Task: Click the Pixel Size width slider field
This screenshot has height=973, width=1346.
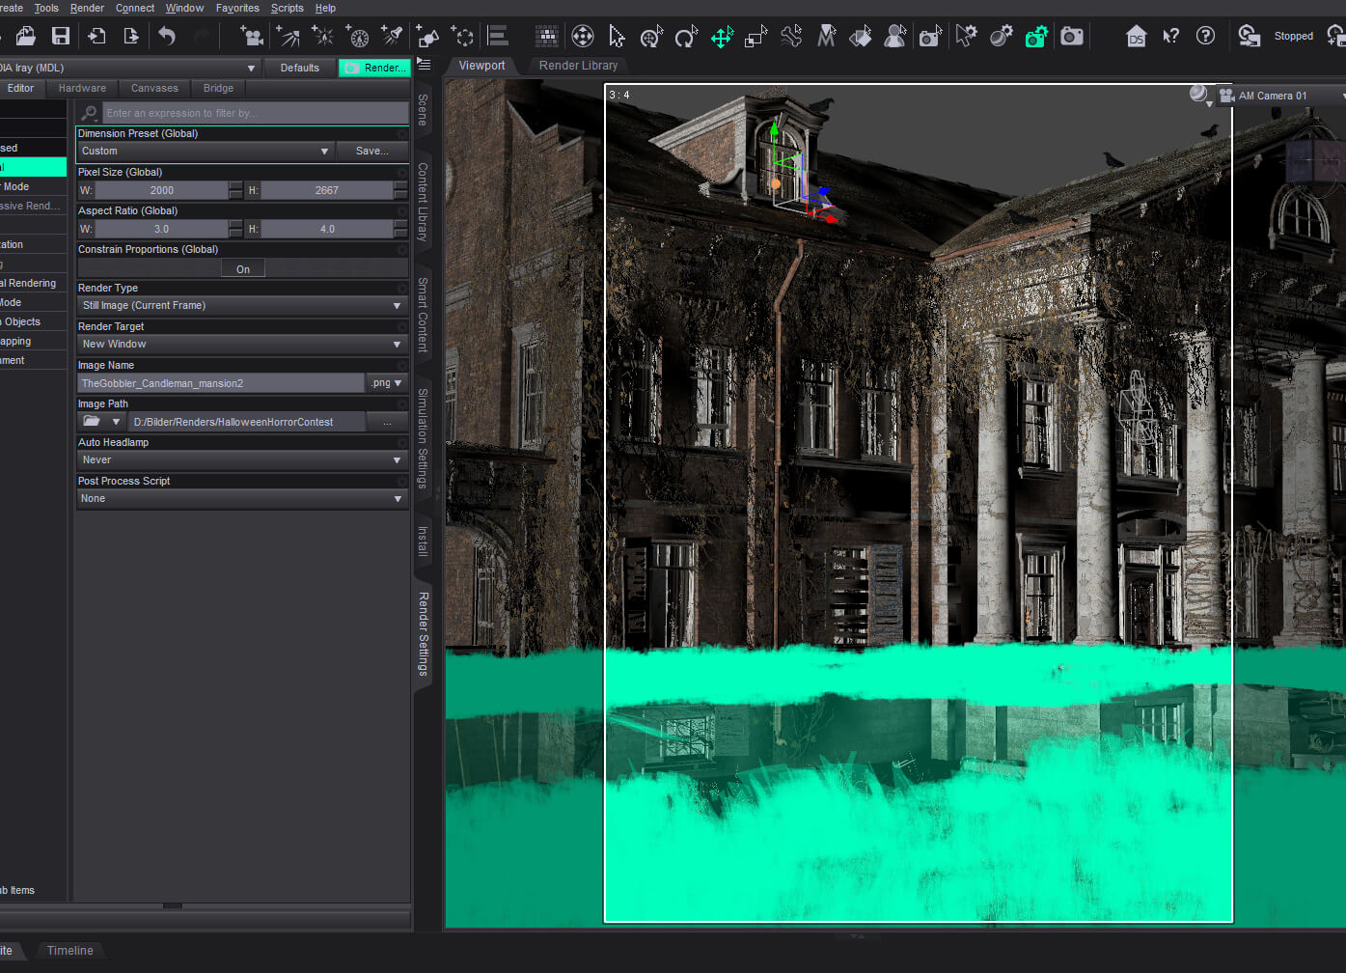Action: 162,190
